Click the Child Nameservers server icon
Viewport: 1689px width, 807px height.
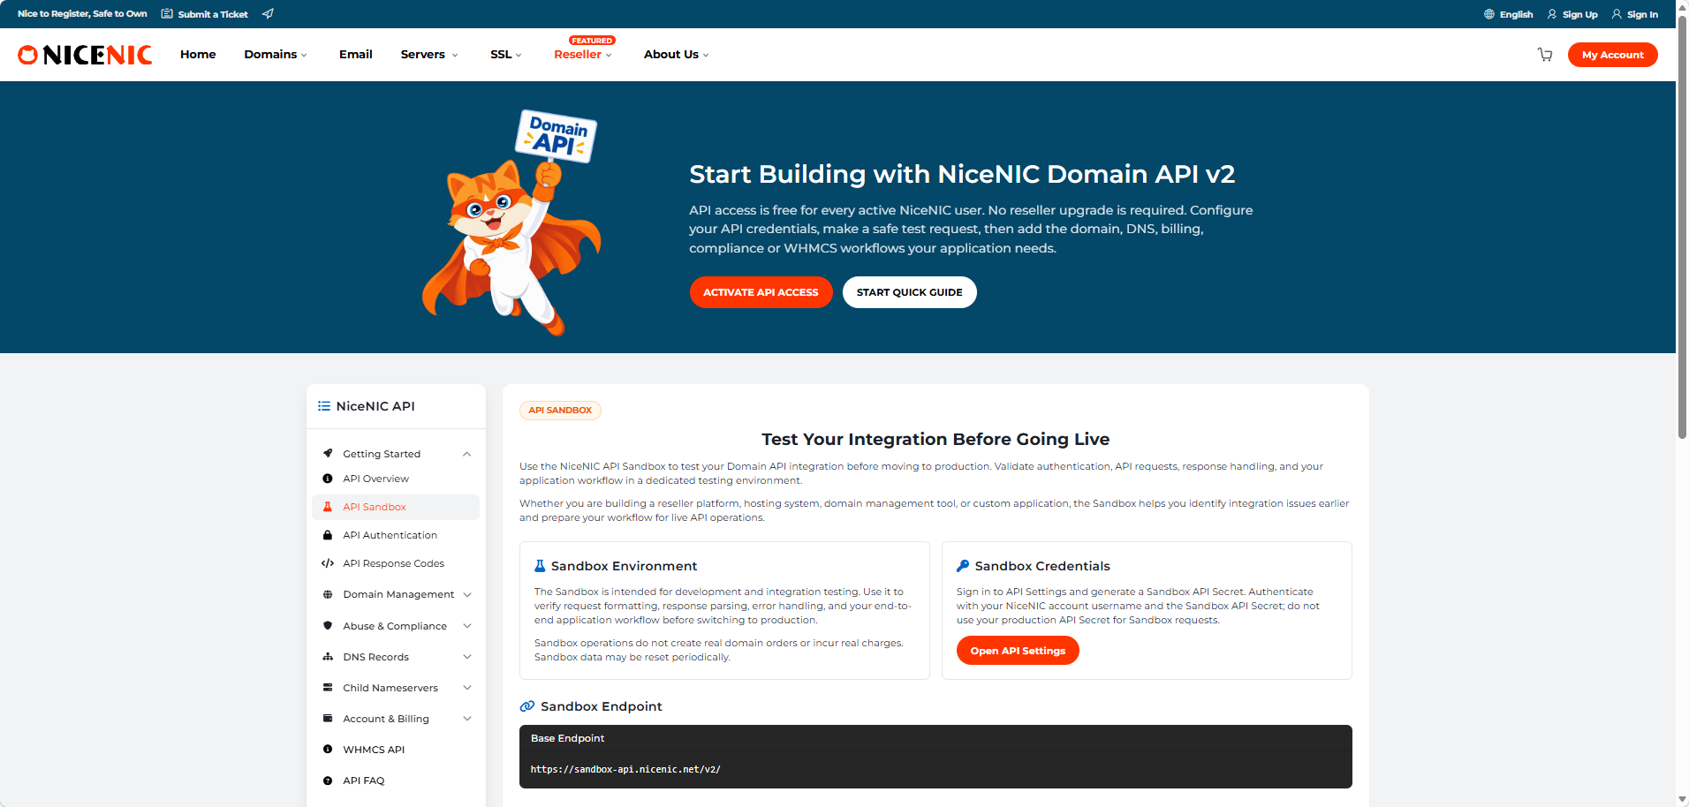[328, 688]
